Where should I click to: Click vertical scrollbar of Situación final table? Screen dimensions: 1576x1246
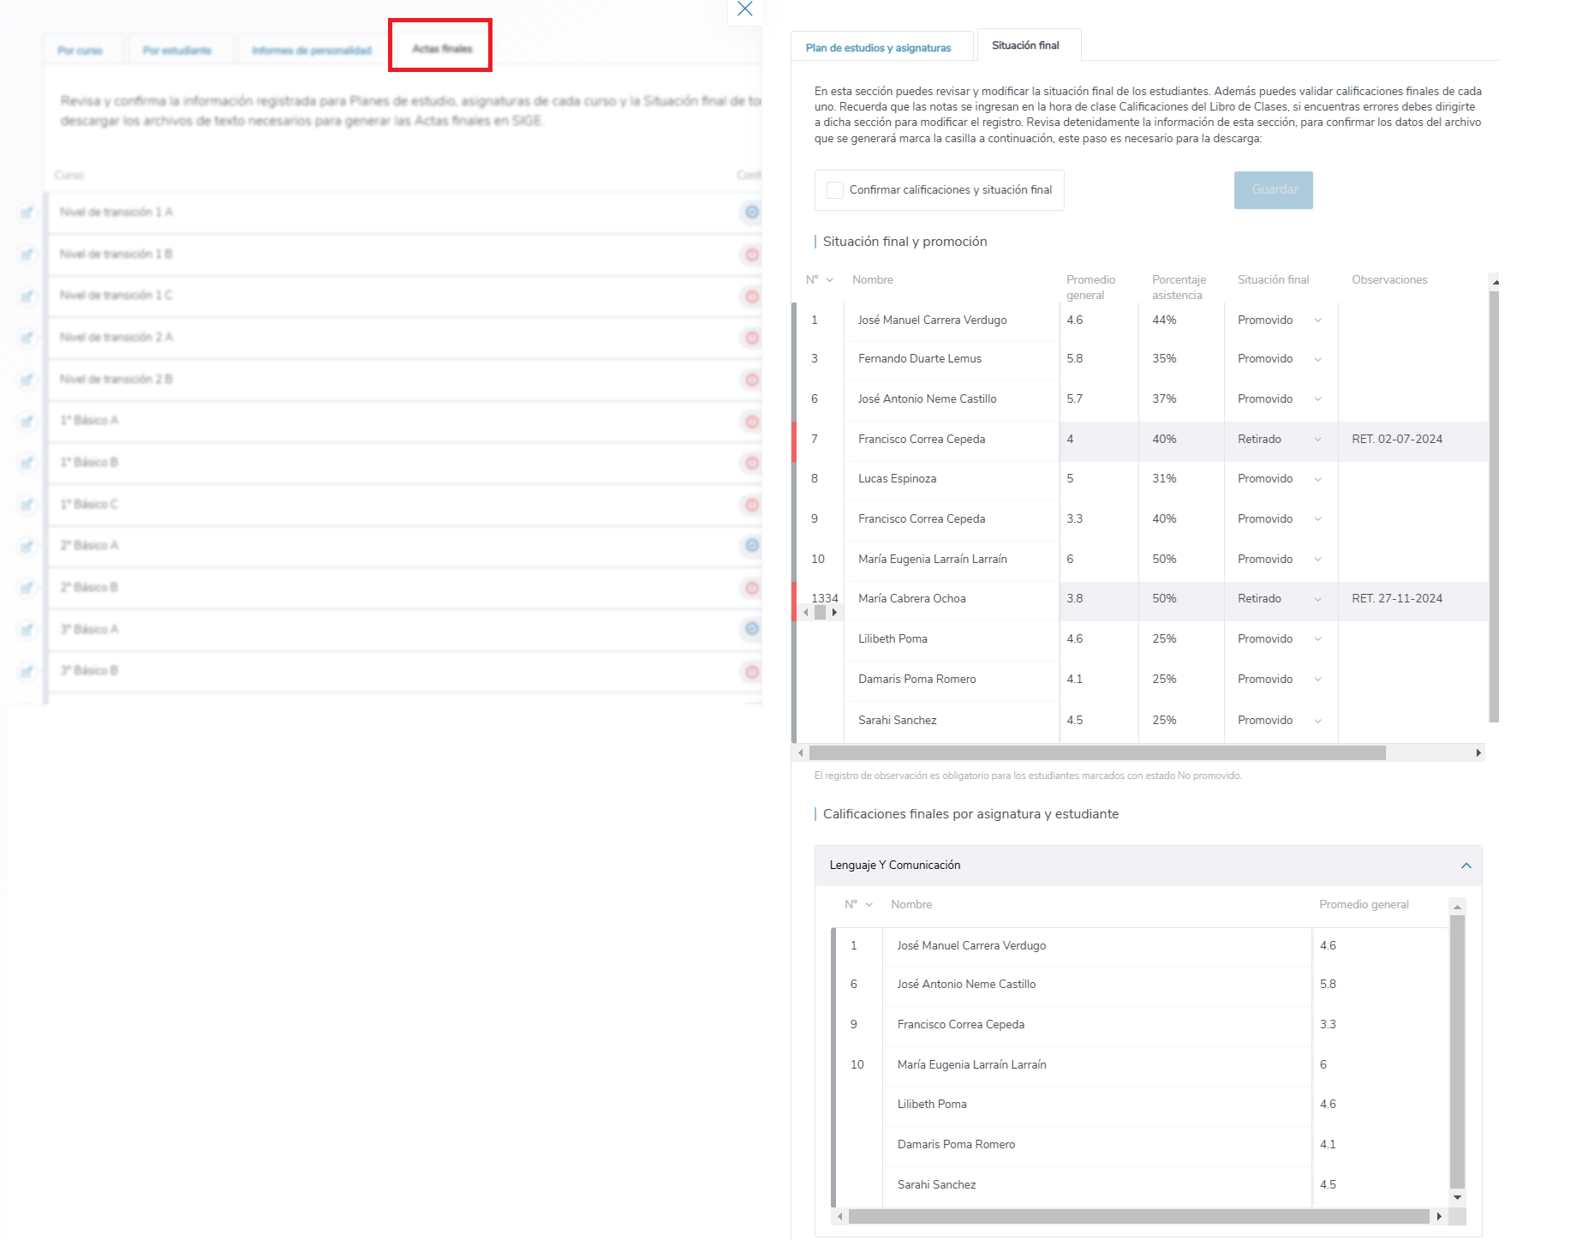(x=1494, y=506)
